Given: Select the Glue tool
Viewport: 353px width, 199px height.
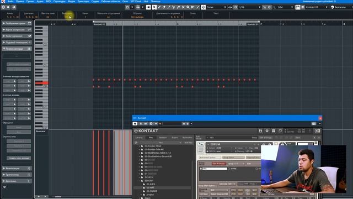Looking at the screenshot, I should [x=178, y=7].
